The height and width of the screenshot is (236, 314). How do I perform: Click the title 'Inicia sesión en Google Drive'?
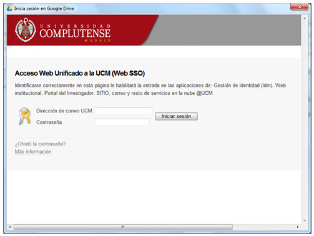44,9
